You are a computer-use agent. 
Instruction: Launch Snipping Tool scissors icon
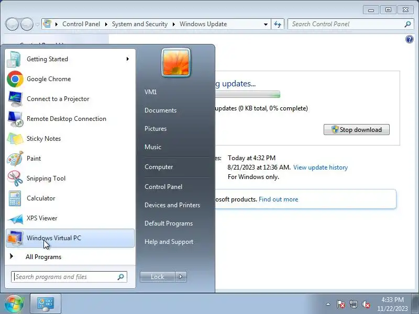tap(15, 178)
